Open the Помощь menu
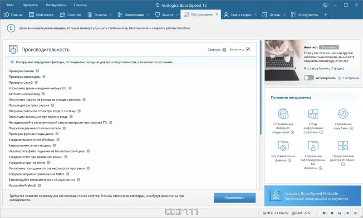 [x=80, y=5]
